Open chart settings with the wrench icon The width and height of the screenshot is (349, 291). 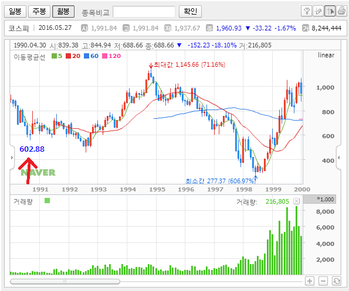[x=307, y=11]
